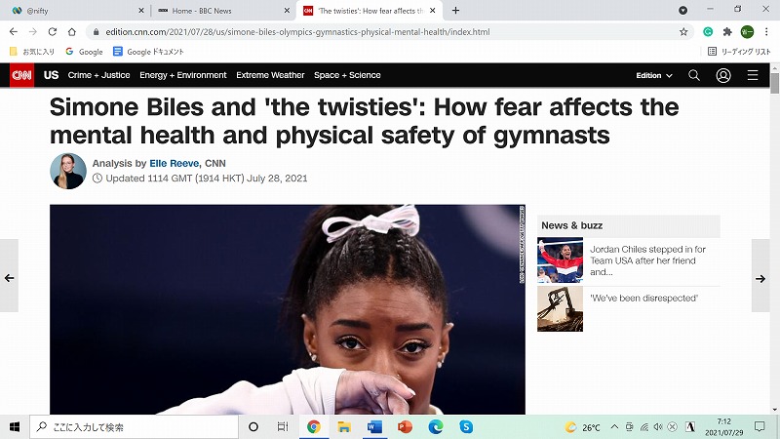
Task: Click the page vertical scrollbar thumb
Action: point(774,83)
